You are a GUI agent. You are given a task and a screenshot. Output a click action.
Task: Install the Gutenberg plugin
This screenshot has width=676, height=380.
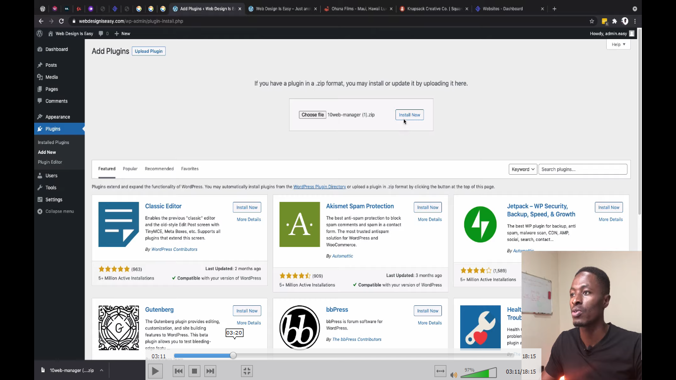[x=247, y=311]
